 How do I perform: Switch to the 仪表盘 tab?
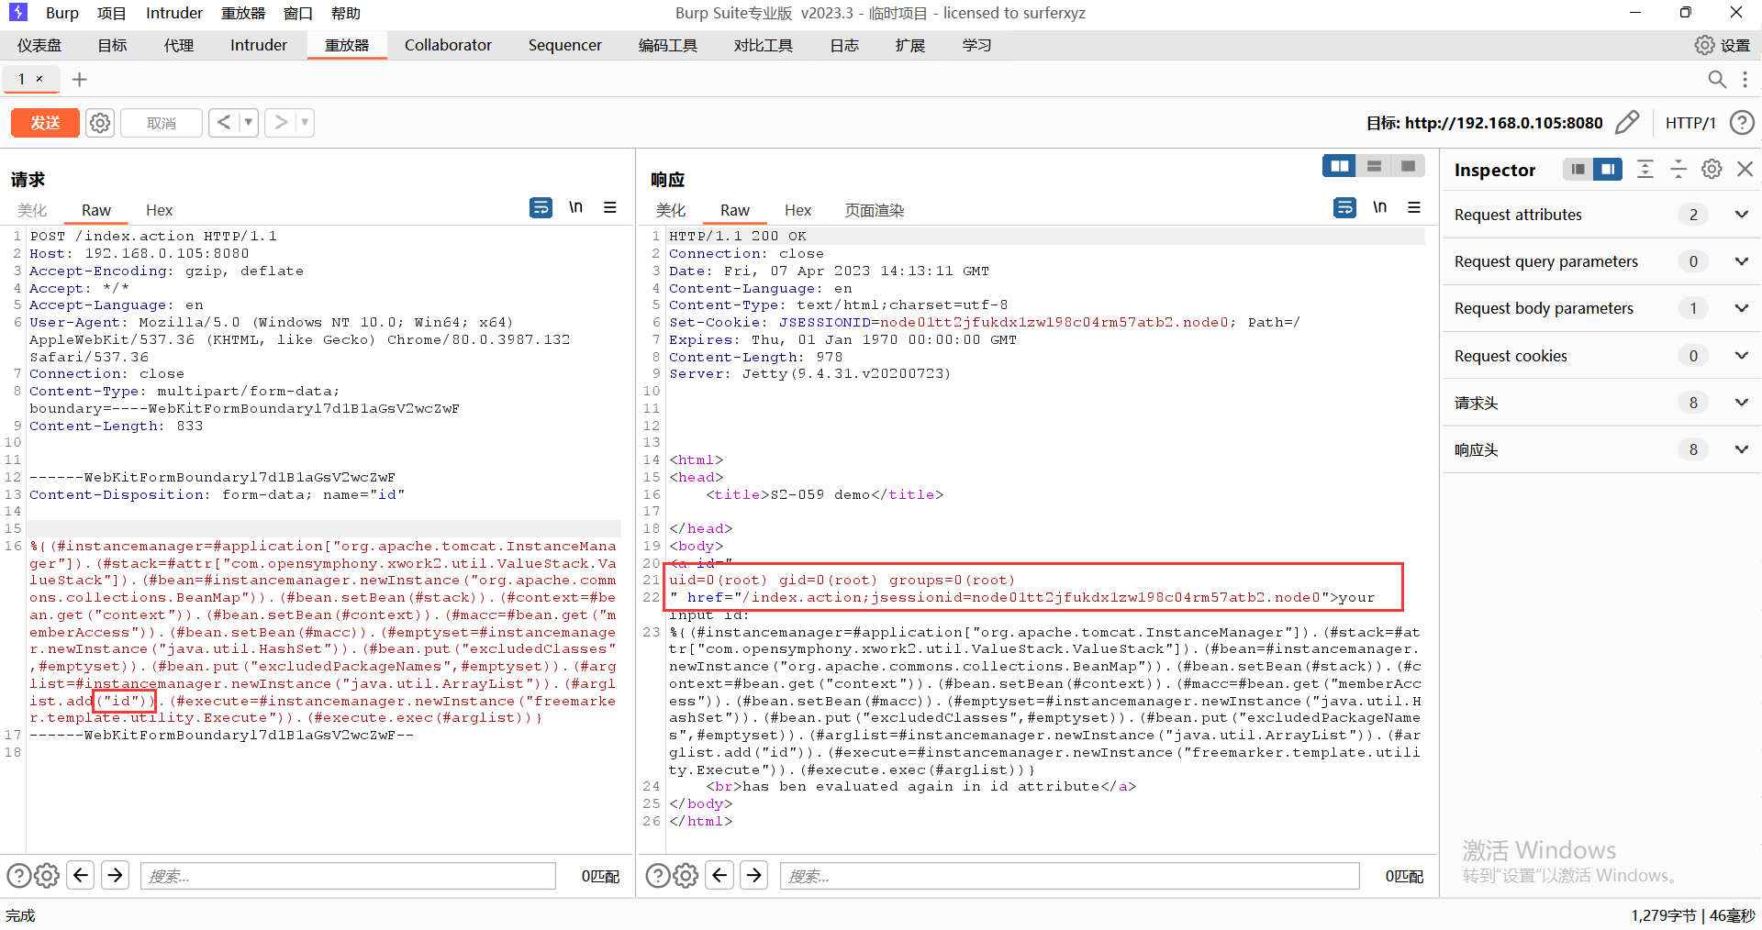(39, 45)
